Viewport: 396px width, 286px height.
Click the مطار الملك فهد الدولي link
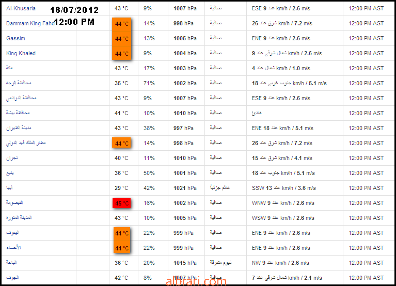[x=26, y=143]
